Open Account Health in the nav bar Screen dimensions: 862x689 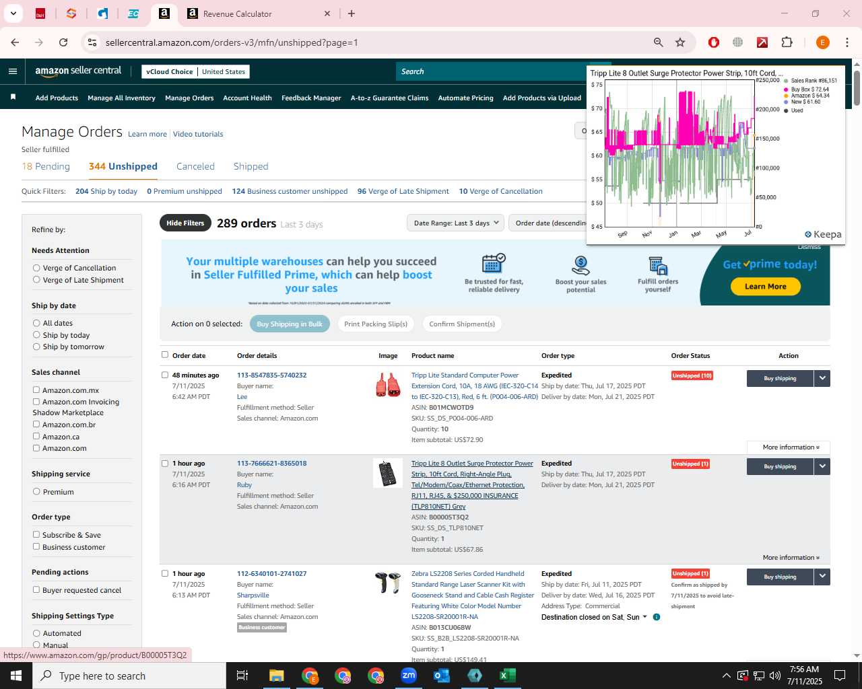tap(247, 98)
